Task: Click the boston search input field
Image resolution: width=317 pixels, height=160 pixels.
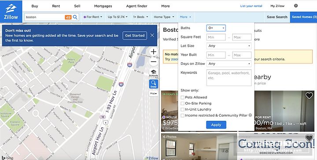Action: (45, 17)
